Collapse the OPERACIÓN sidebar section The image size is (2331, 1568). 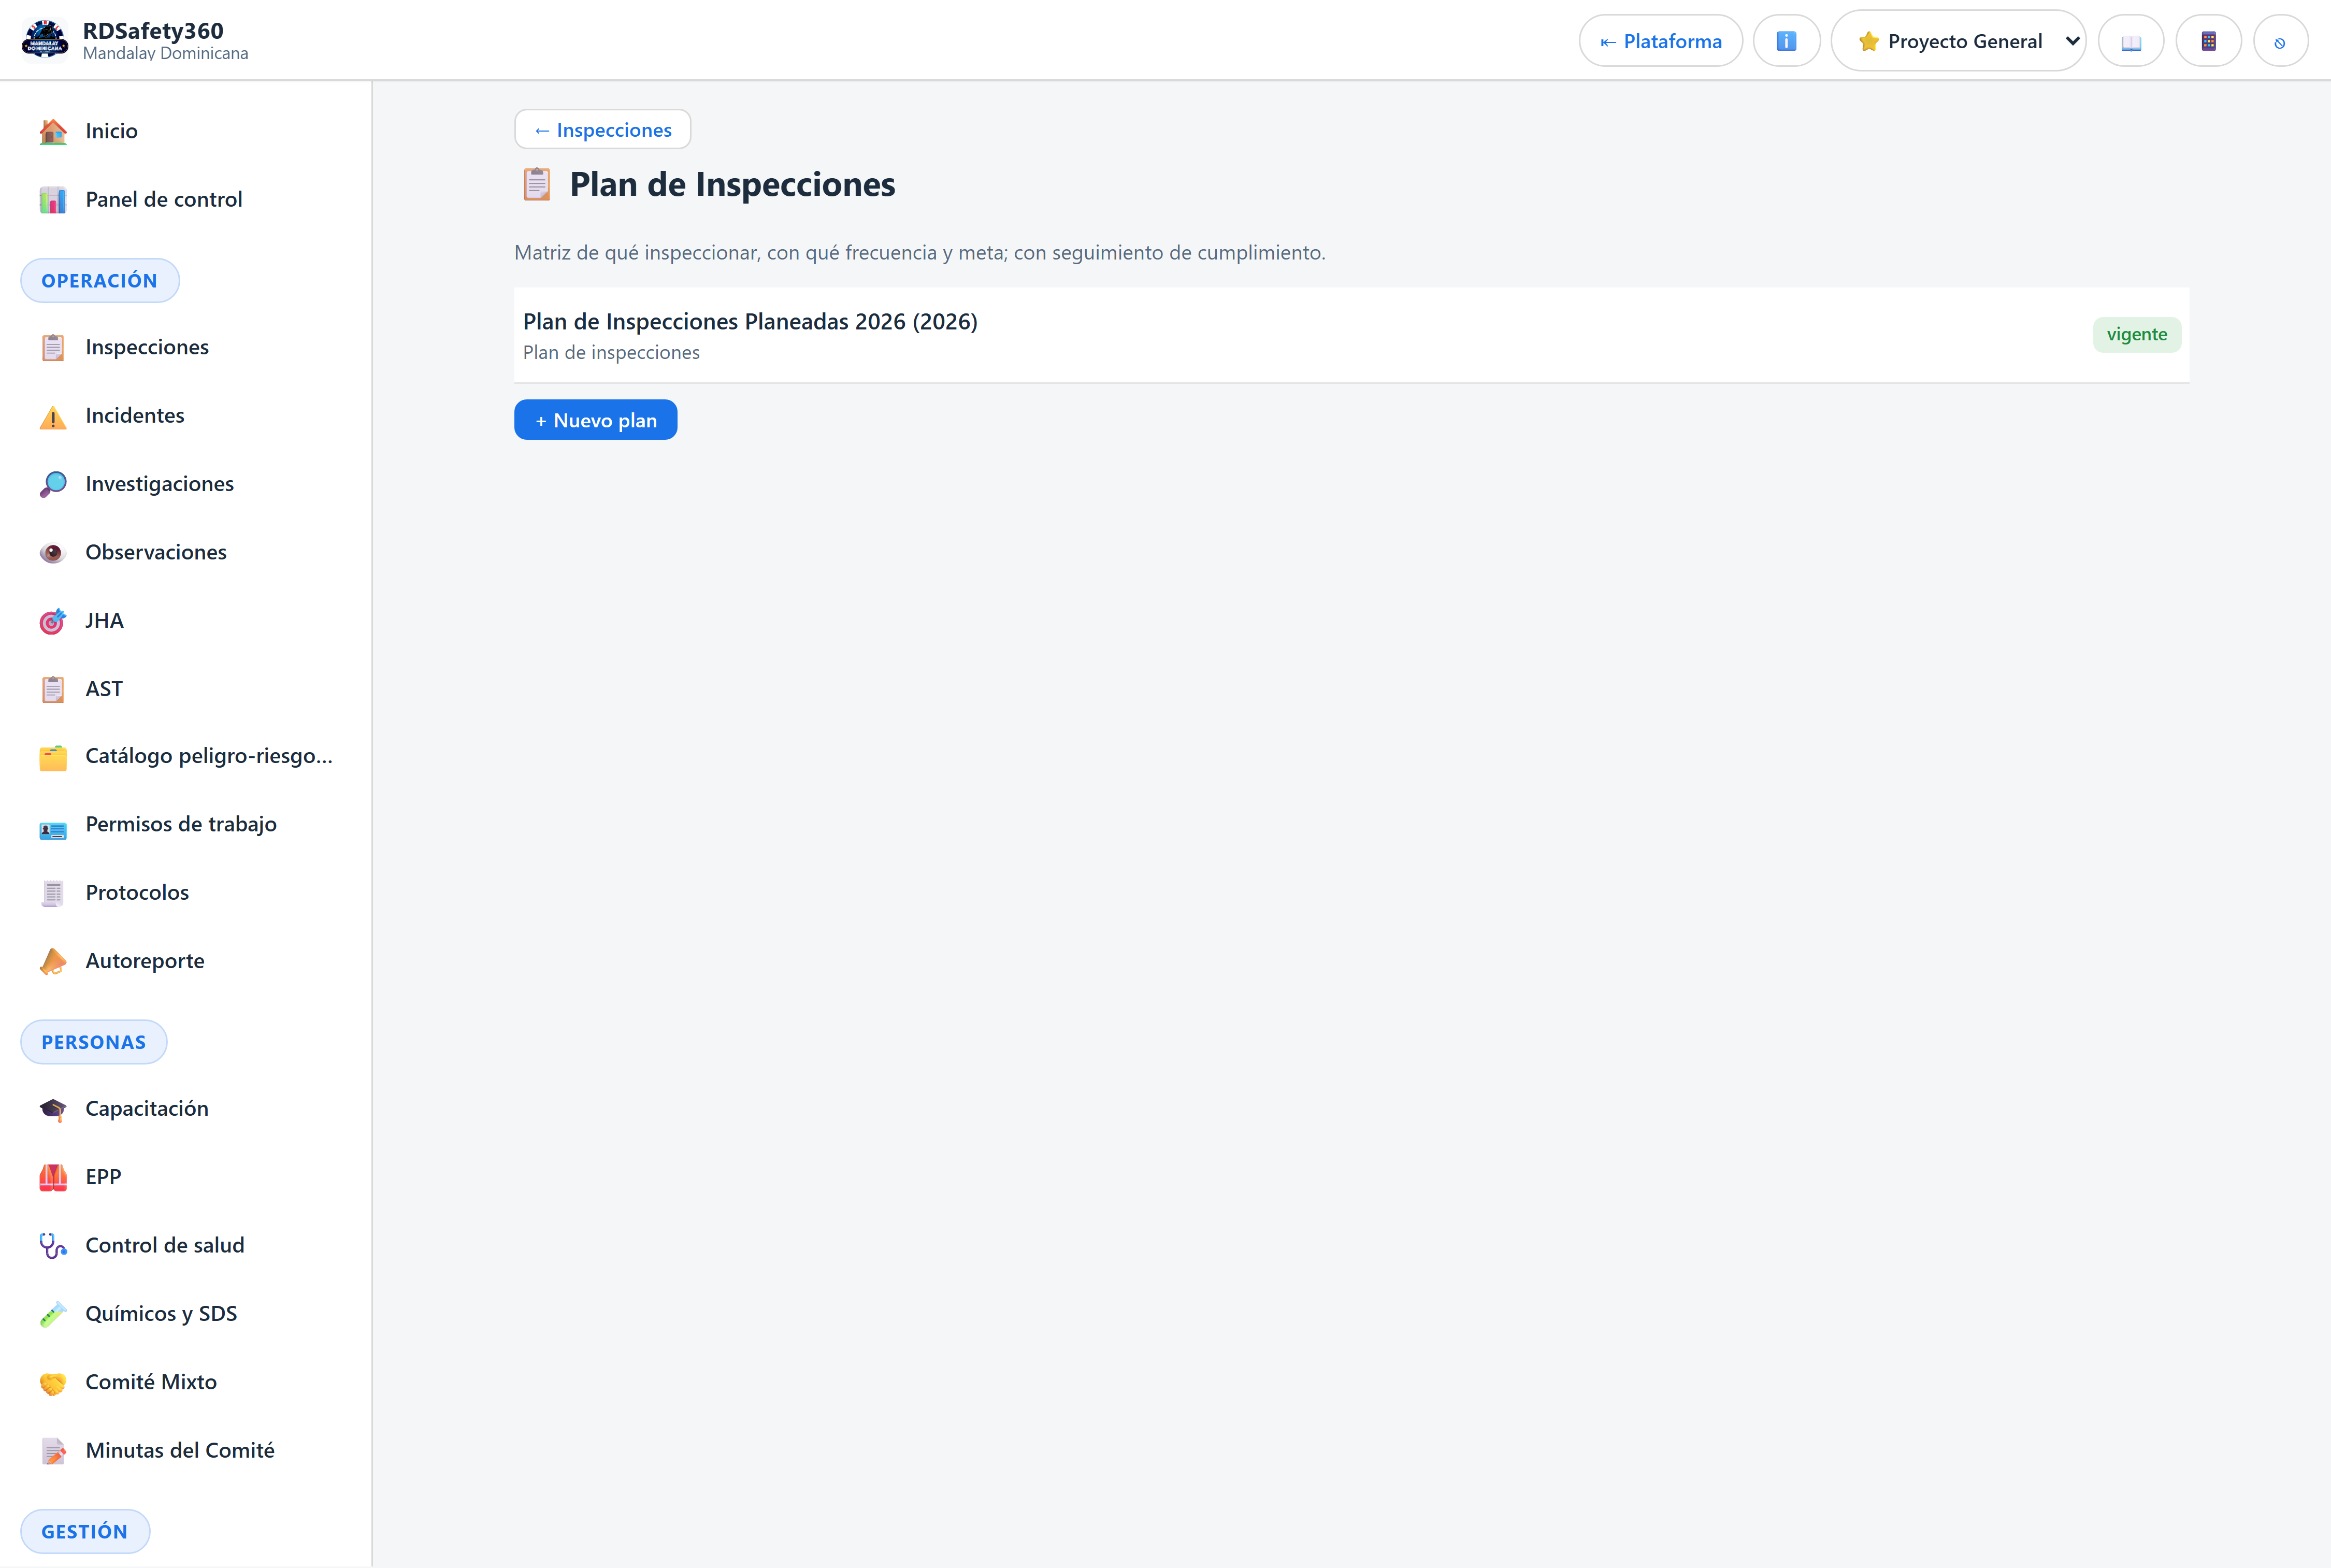(x=100, y=280)
